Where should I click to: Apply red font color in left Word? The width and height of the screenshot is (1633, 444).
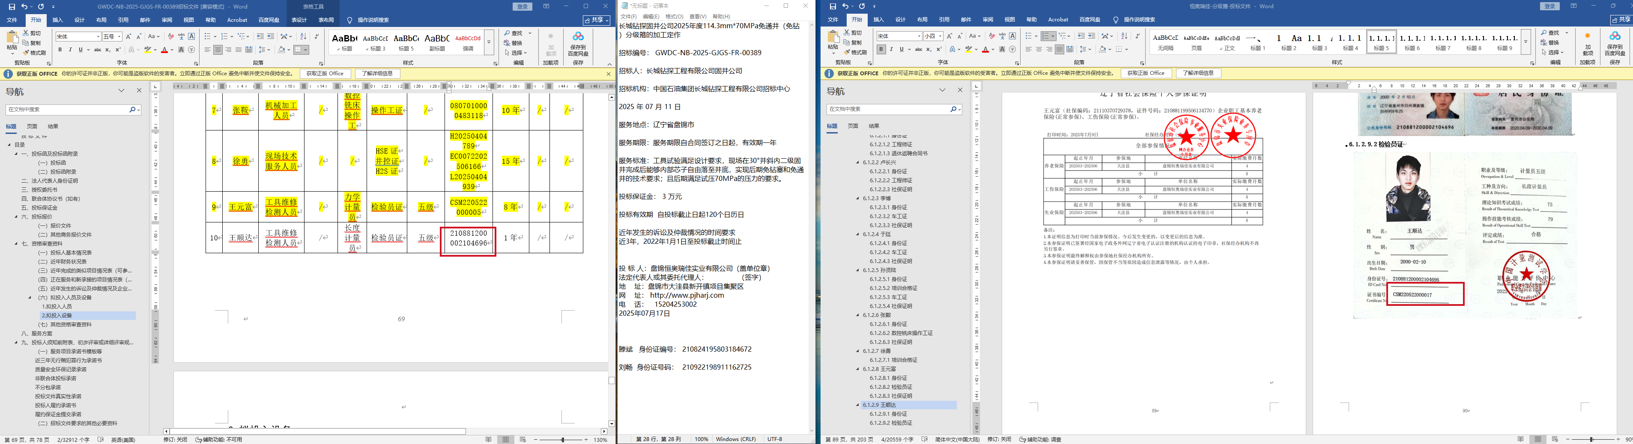tap(164, 49)
